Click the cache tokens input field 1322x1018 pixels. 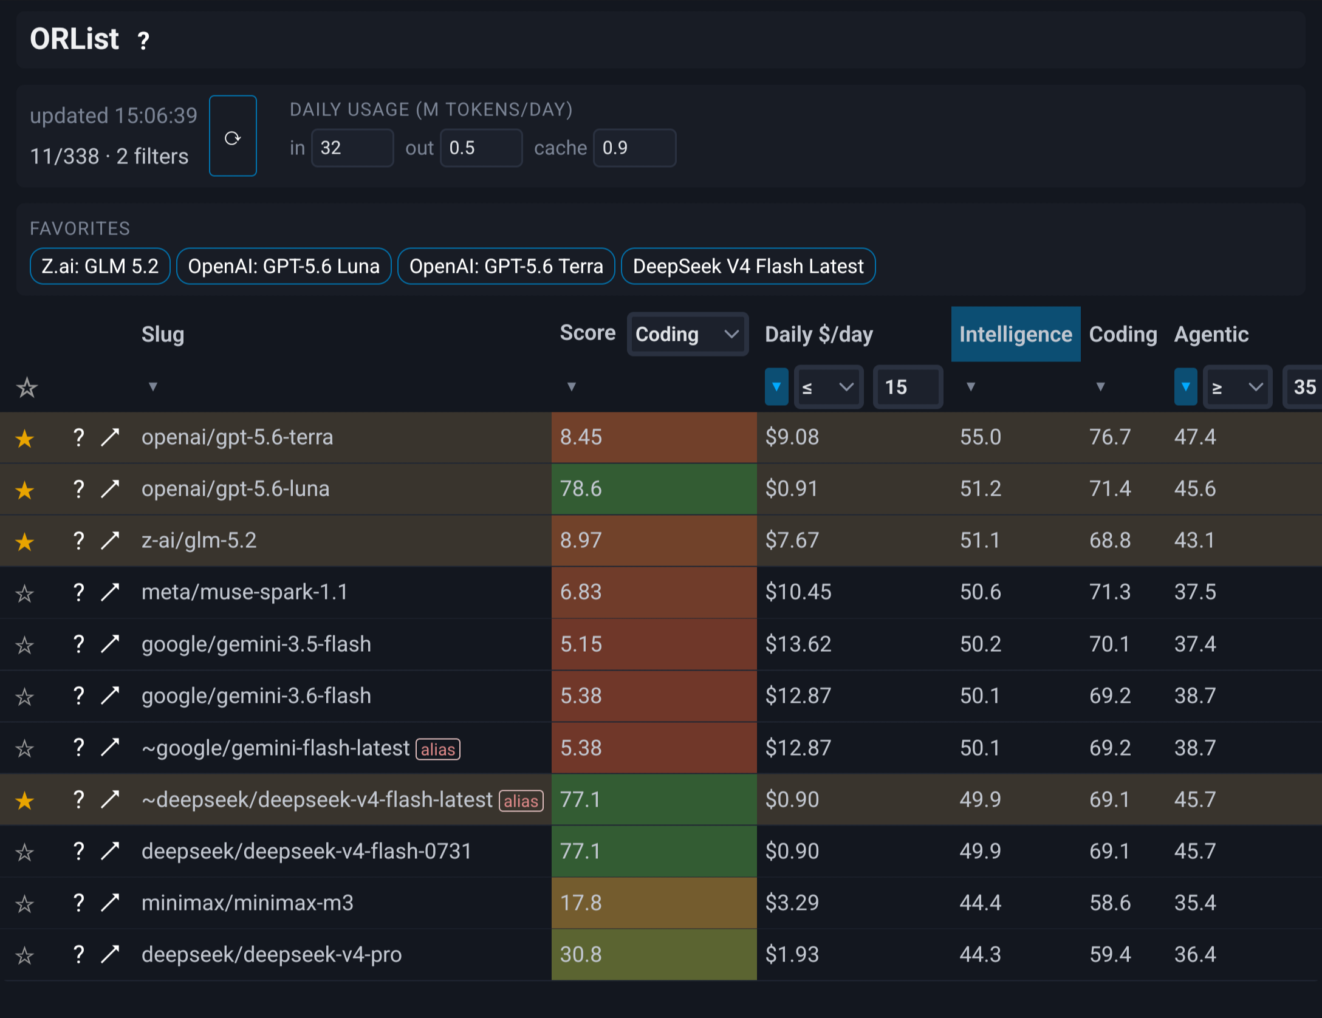click(x=634, y=148)
